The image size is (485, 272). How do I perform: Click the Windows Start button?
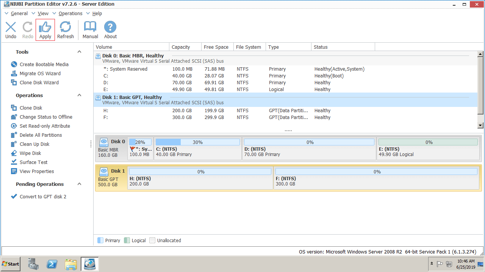coord(11,264)
